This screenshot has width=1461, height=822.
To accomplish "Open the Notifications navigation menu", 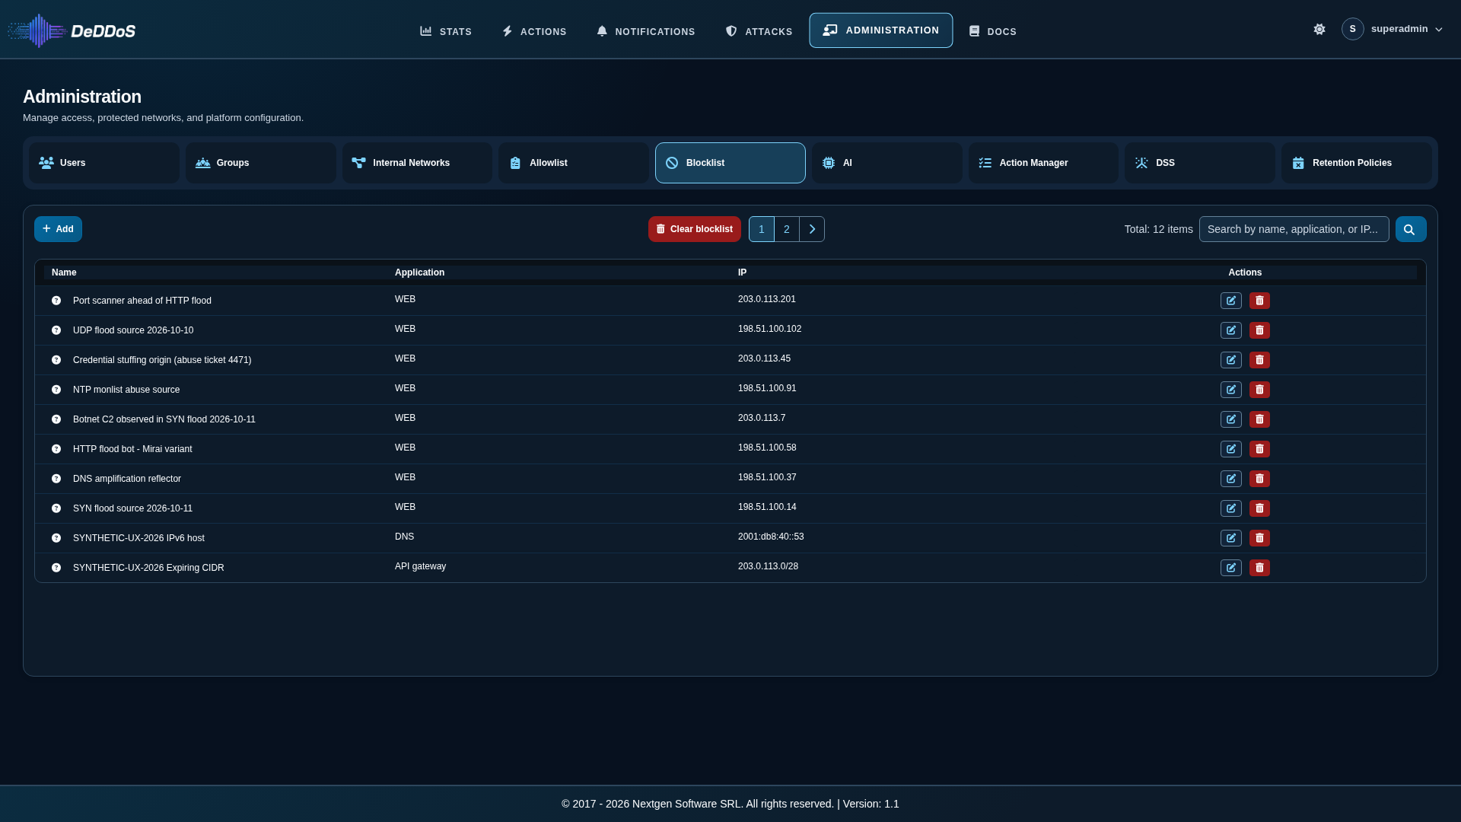I will click(x=646, y=31).
